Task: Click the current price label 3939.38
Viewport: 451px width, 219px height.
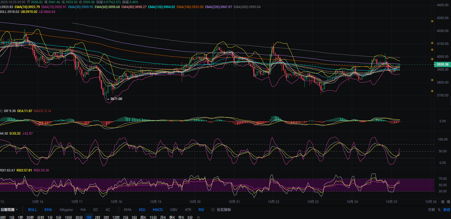Action: click(442, 64)
